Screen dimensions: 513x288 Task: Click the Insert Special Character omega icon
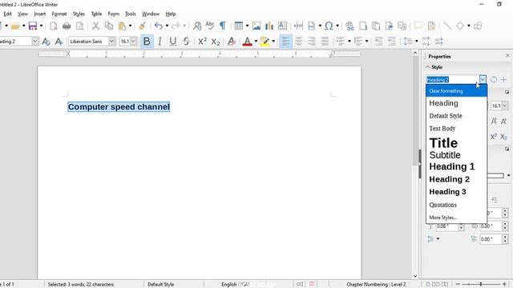(x=329, y=26)
